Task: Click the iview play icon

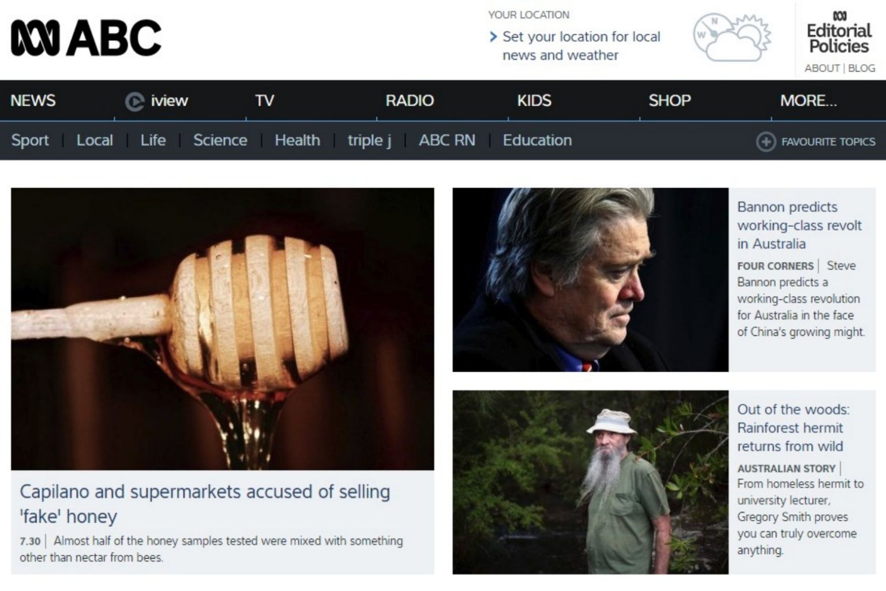Action: pyautogui.click(x=134, y=102)
